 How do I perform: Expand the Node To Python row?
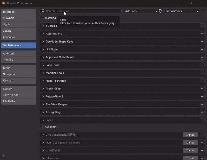pyautogui.click(x=43, y=81)
